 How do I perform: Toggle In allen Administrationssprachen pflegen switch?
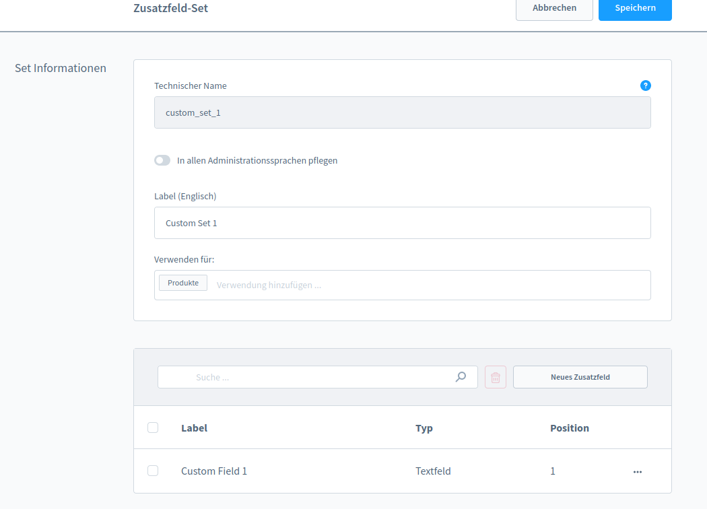[x=162, y=160]
